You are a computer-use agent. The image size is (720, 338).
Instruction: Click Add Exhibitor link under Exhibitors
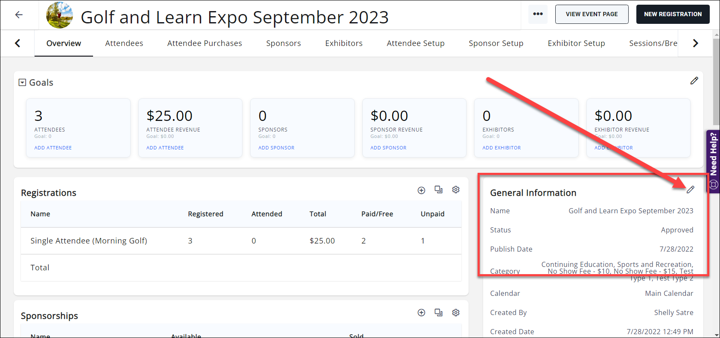point(501,148)
